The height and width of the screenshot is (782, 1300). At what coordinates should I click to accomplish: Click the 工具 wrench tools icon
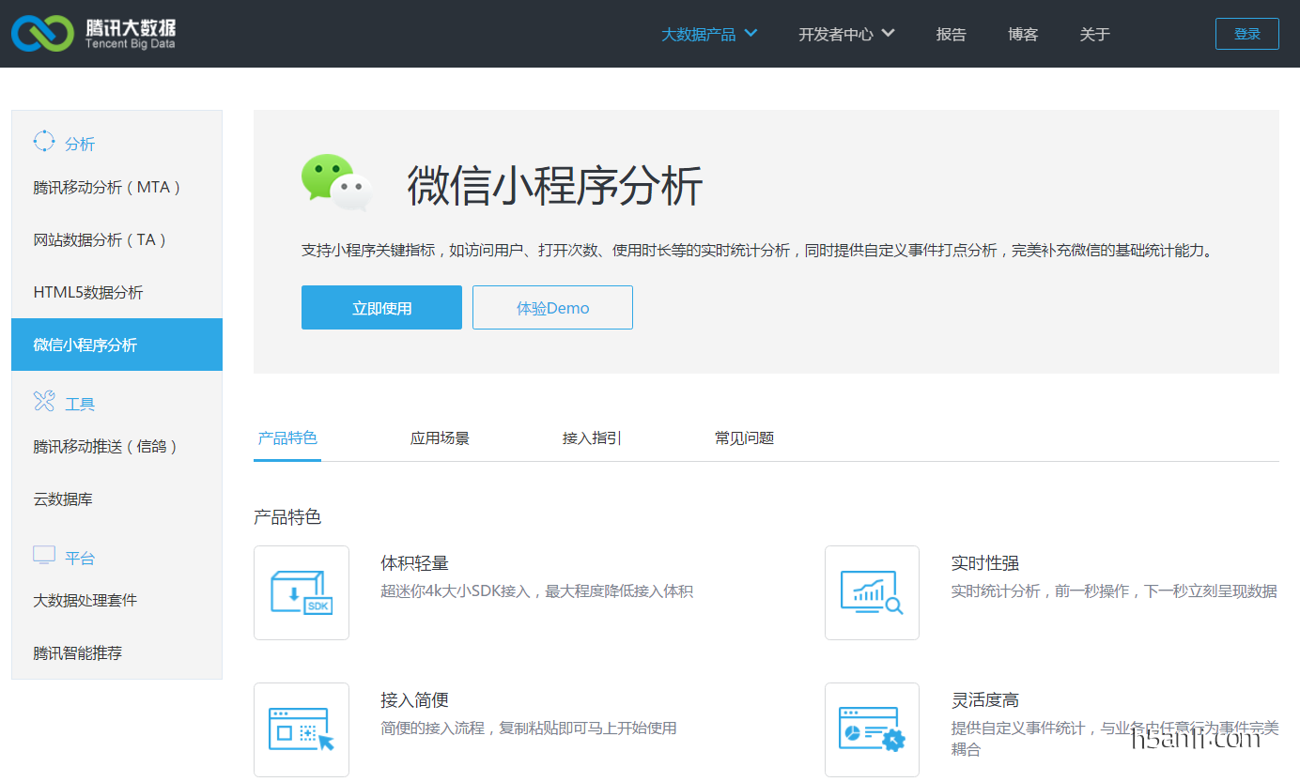[x=44, y=402]
